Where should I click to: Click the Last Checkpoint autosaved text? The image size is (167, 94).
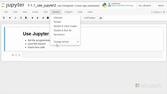pos(78,6)
